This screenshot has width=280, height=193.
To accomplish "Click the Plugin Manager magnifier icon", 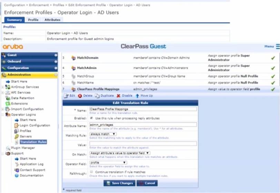I will pos(8,148).
